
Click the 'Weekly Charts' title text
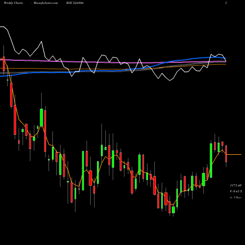13,3
